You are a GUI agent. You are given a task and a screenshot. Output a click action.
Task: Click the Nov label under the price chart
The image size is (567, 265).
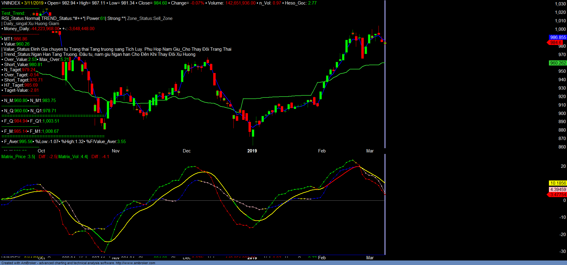(x=116, y=151)
